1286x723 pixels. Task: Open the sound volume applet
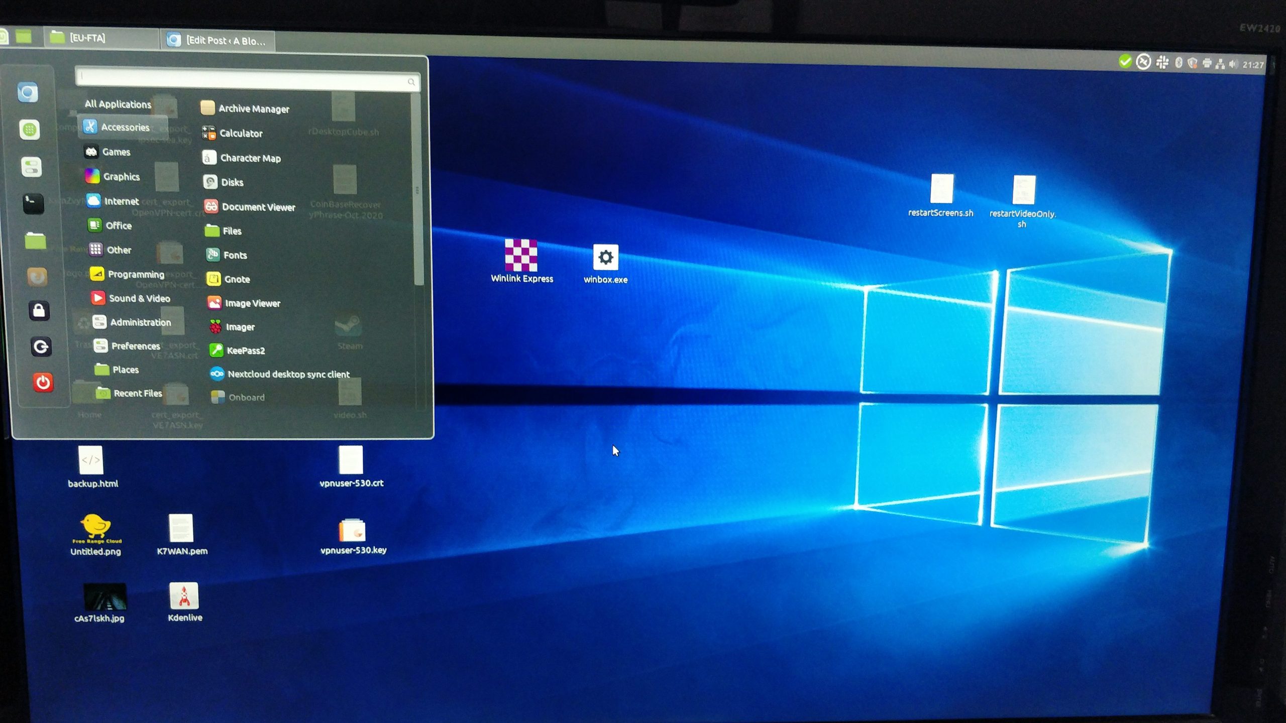pyautogui.click(x=1233, y=64)
